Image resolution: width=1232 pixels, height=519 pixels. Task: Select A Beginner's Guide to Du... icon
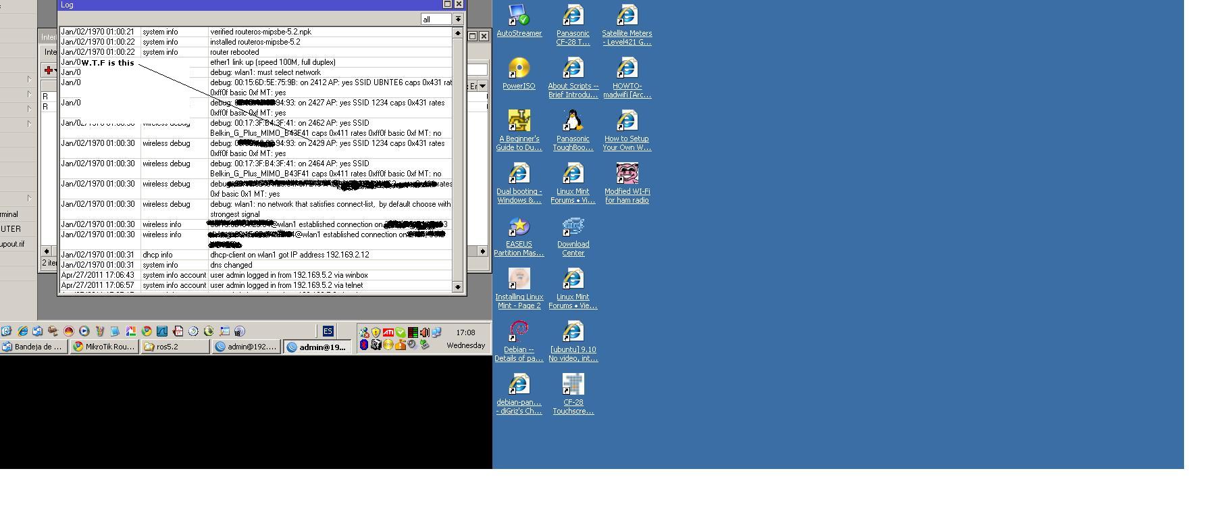pyautogui.click(x=519, y=130)
